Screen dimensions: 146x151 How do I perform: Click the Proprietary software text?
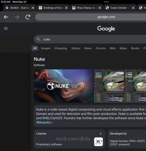point(49,144)
